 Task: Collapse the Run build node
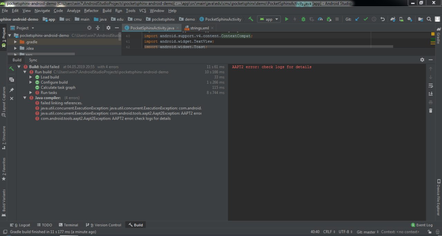[x=25, y=72]
